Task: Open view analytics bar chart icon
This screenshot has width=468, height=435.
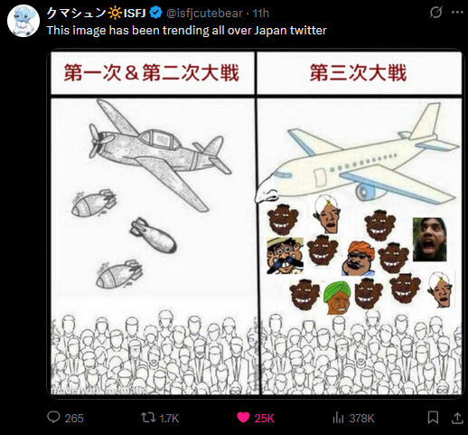Action: click(x=338, y=418)
